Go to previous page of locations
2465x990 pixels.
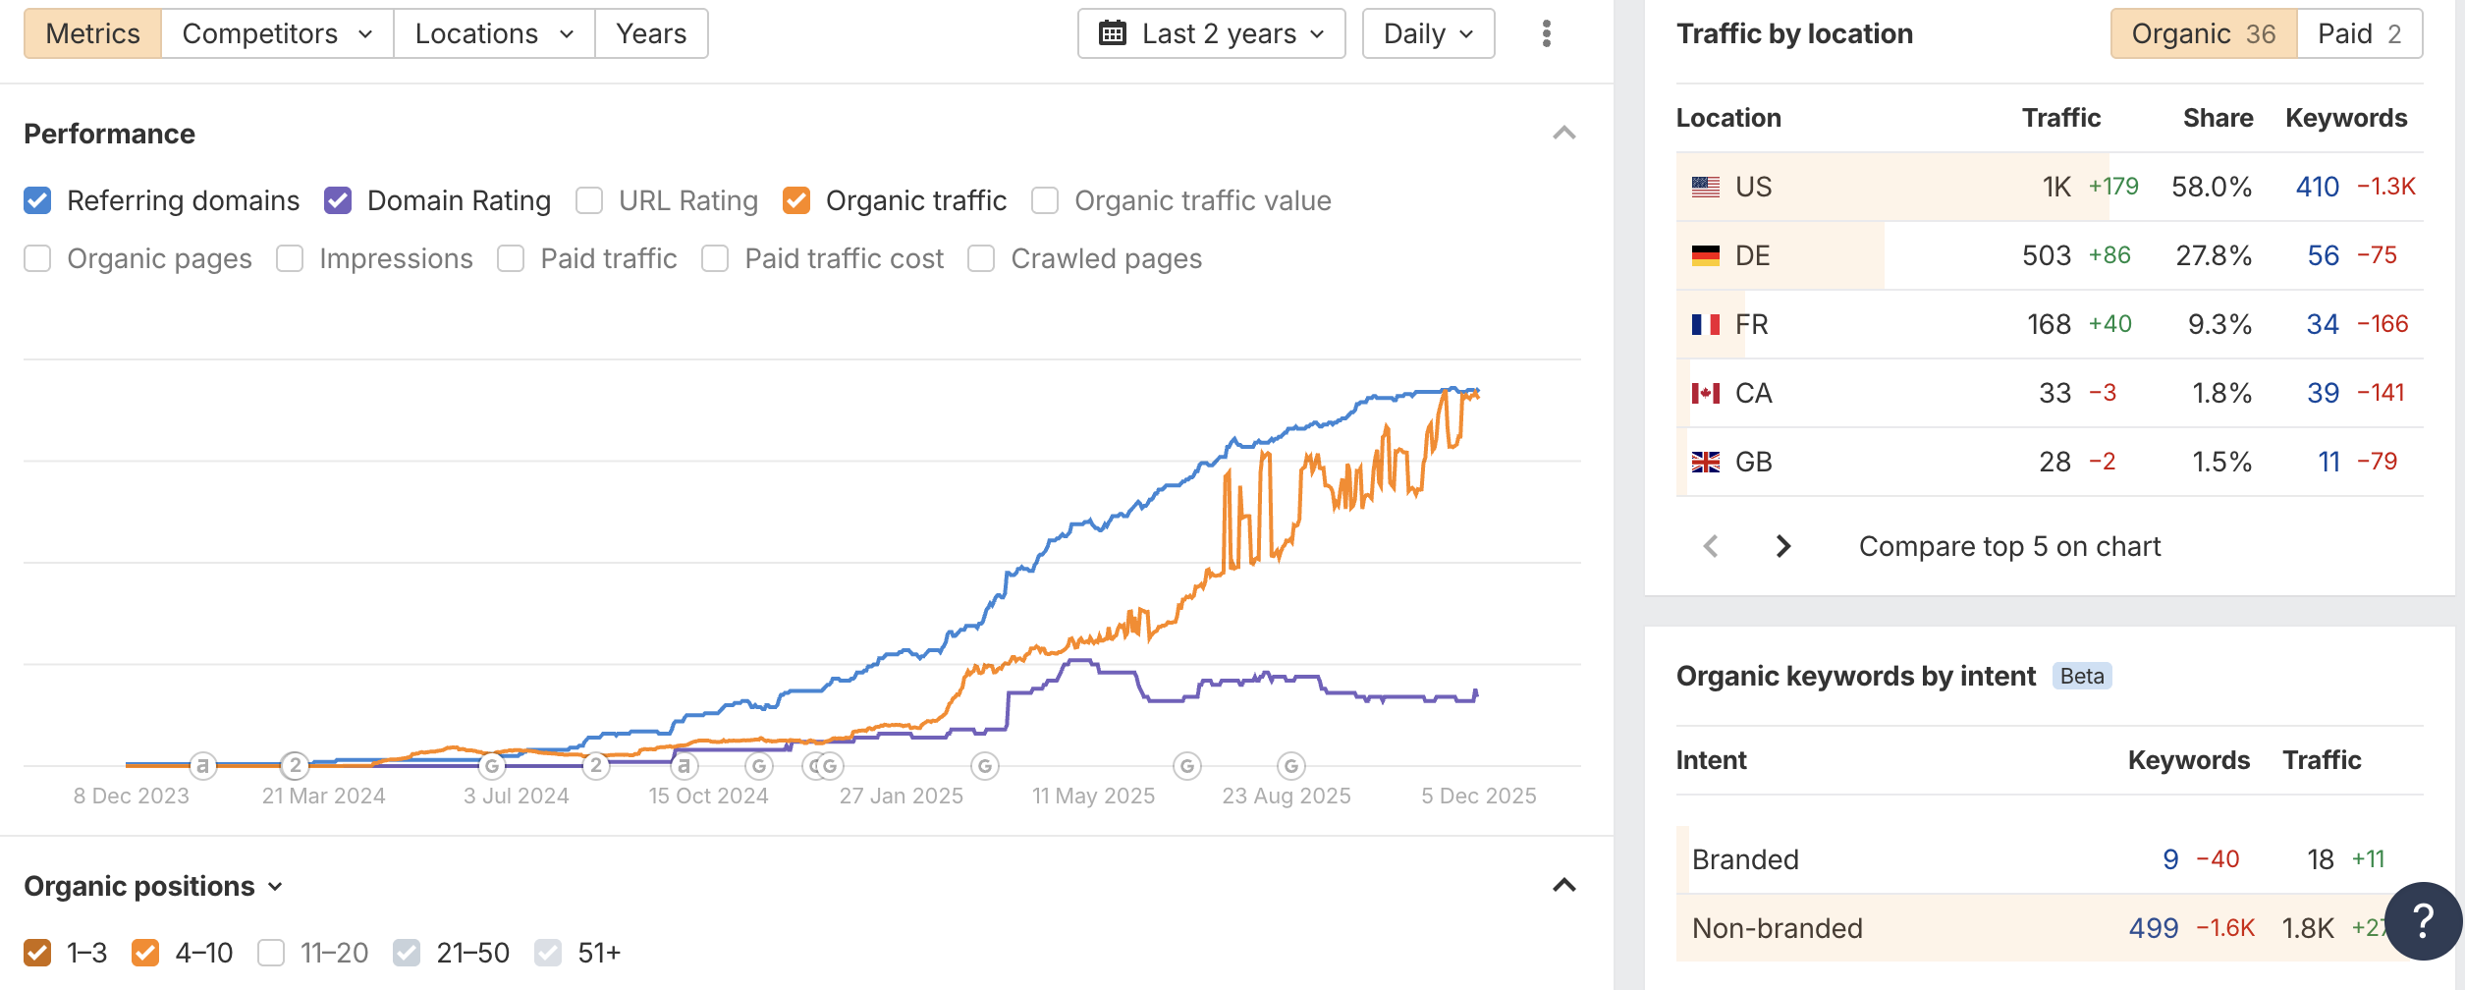coord(1711,546)
